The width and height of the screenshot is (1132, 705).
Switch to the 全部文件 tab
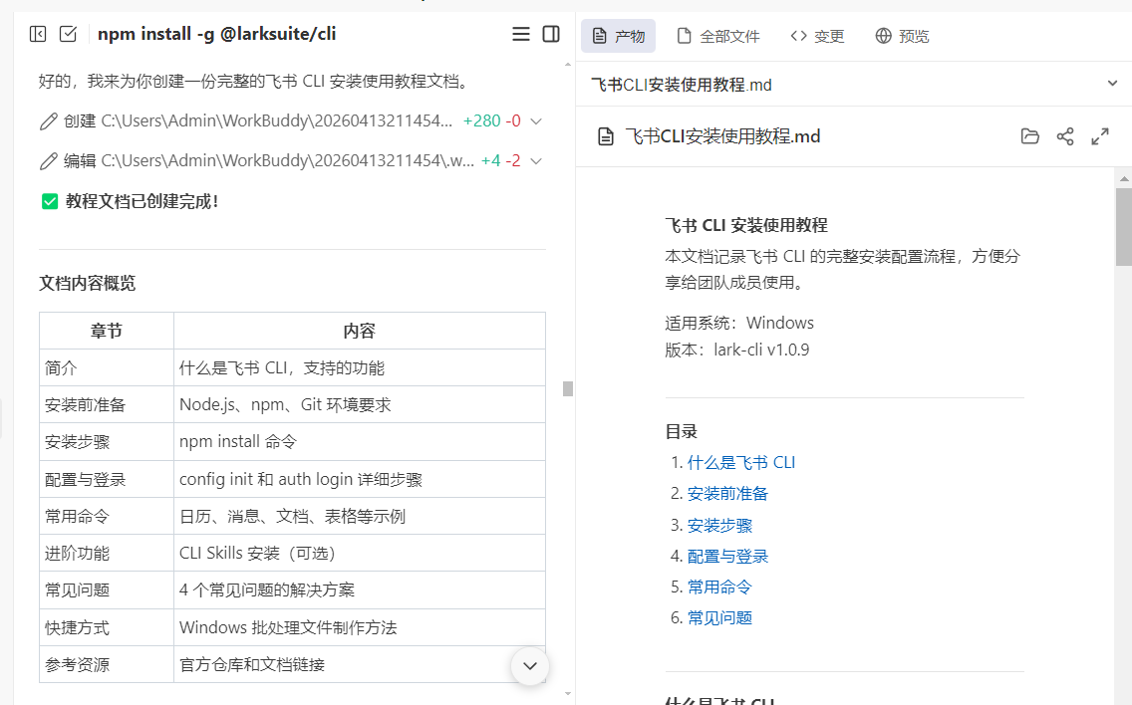tap(718, 36)
